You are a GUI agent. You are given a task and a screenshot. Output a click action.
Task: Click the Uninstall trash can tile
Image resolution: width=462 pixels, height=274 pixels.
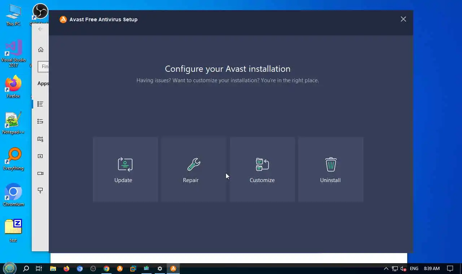tap(331, 169)
